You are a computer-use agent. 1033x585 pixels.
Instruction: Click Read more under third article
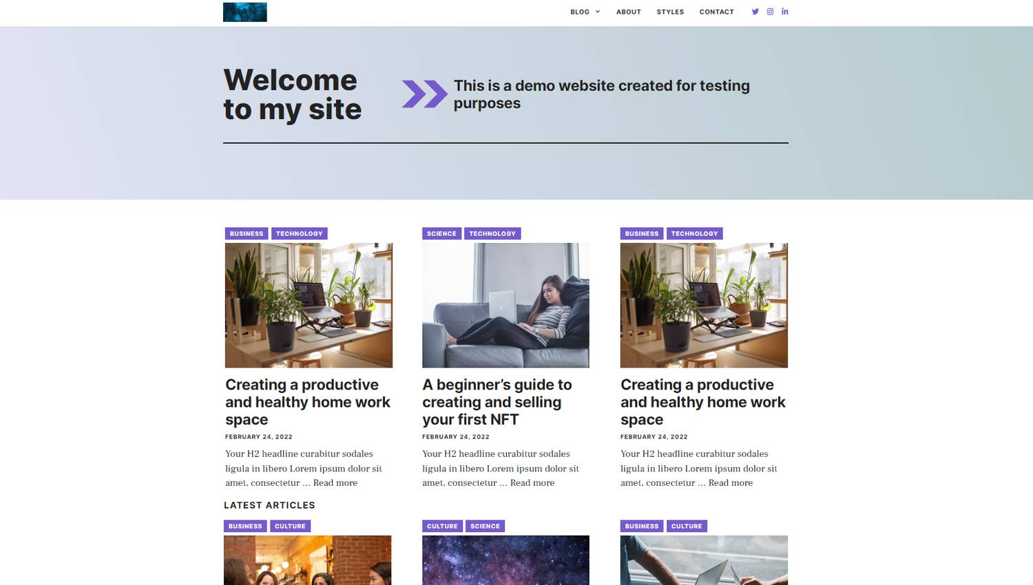click(731, 483)
